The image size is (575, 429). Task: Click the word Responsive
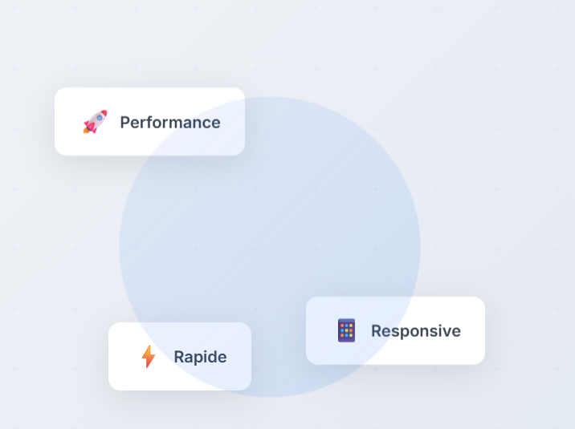pyautogui.click(x=415, y=330)
